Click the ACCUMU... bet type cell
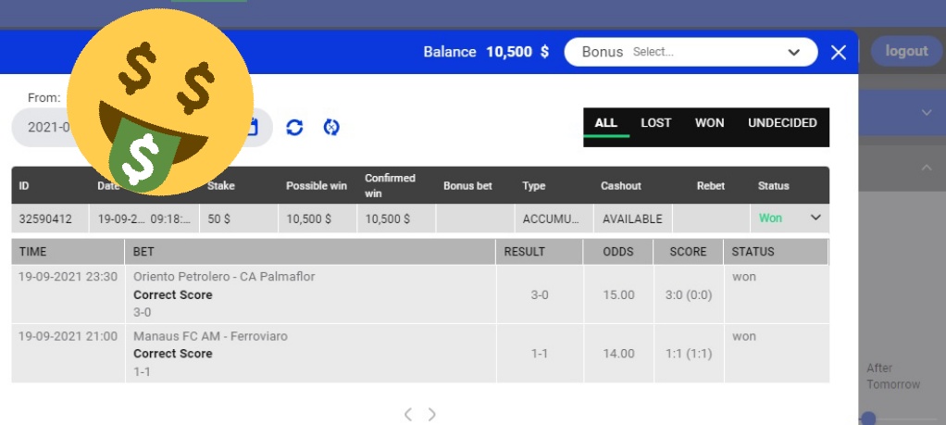 (x=554, y=219)
